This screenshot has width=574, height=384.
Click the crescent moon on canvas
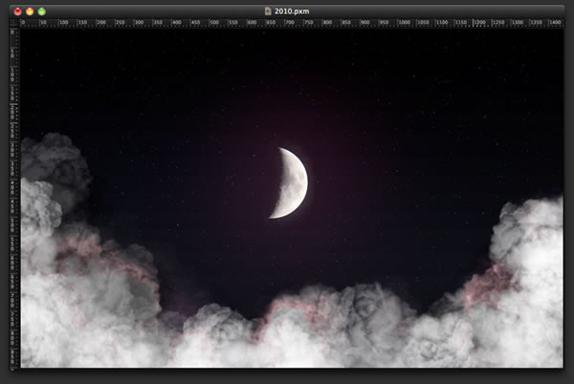[289, 183]
